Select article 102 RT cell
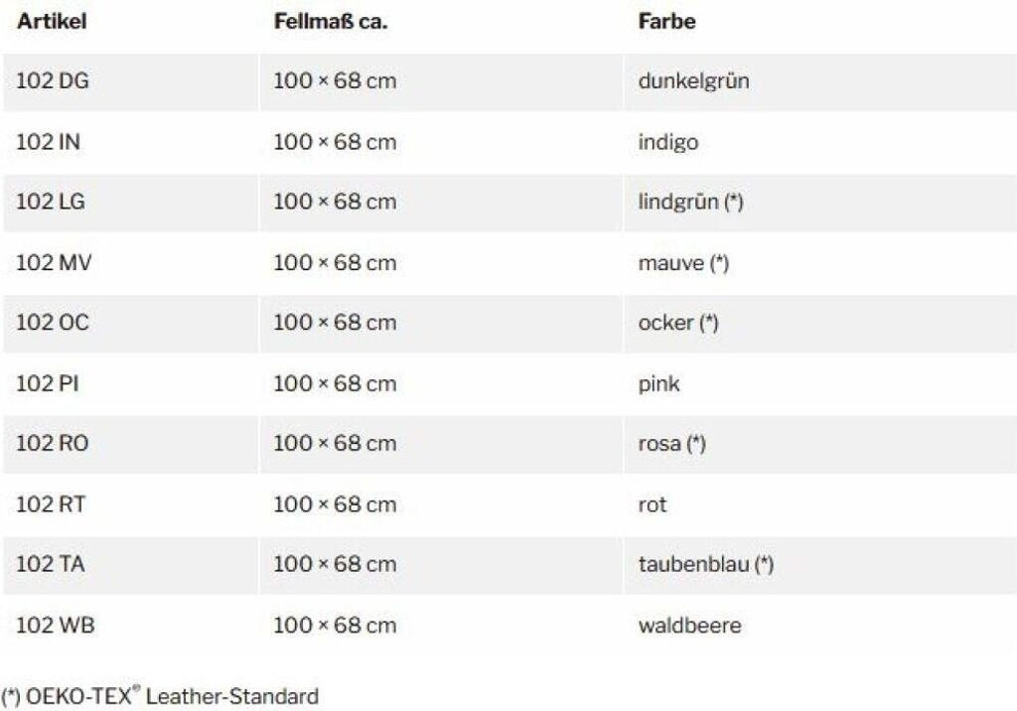1017x711 pixels. coord(51,504)
